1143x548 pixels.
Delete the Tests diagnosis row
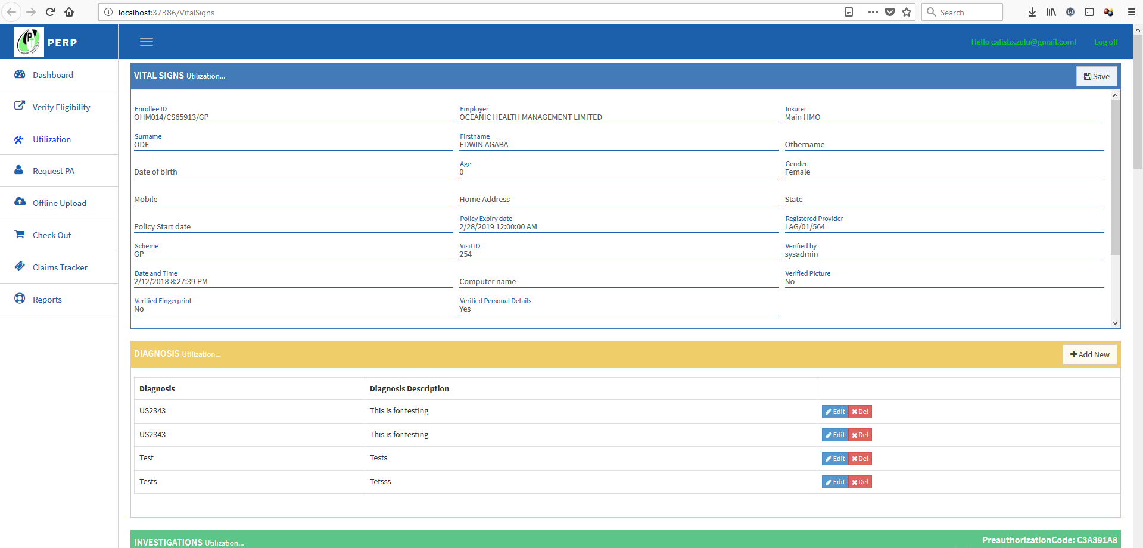coord(860,482)
